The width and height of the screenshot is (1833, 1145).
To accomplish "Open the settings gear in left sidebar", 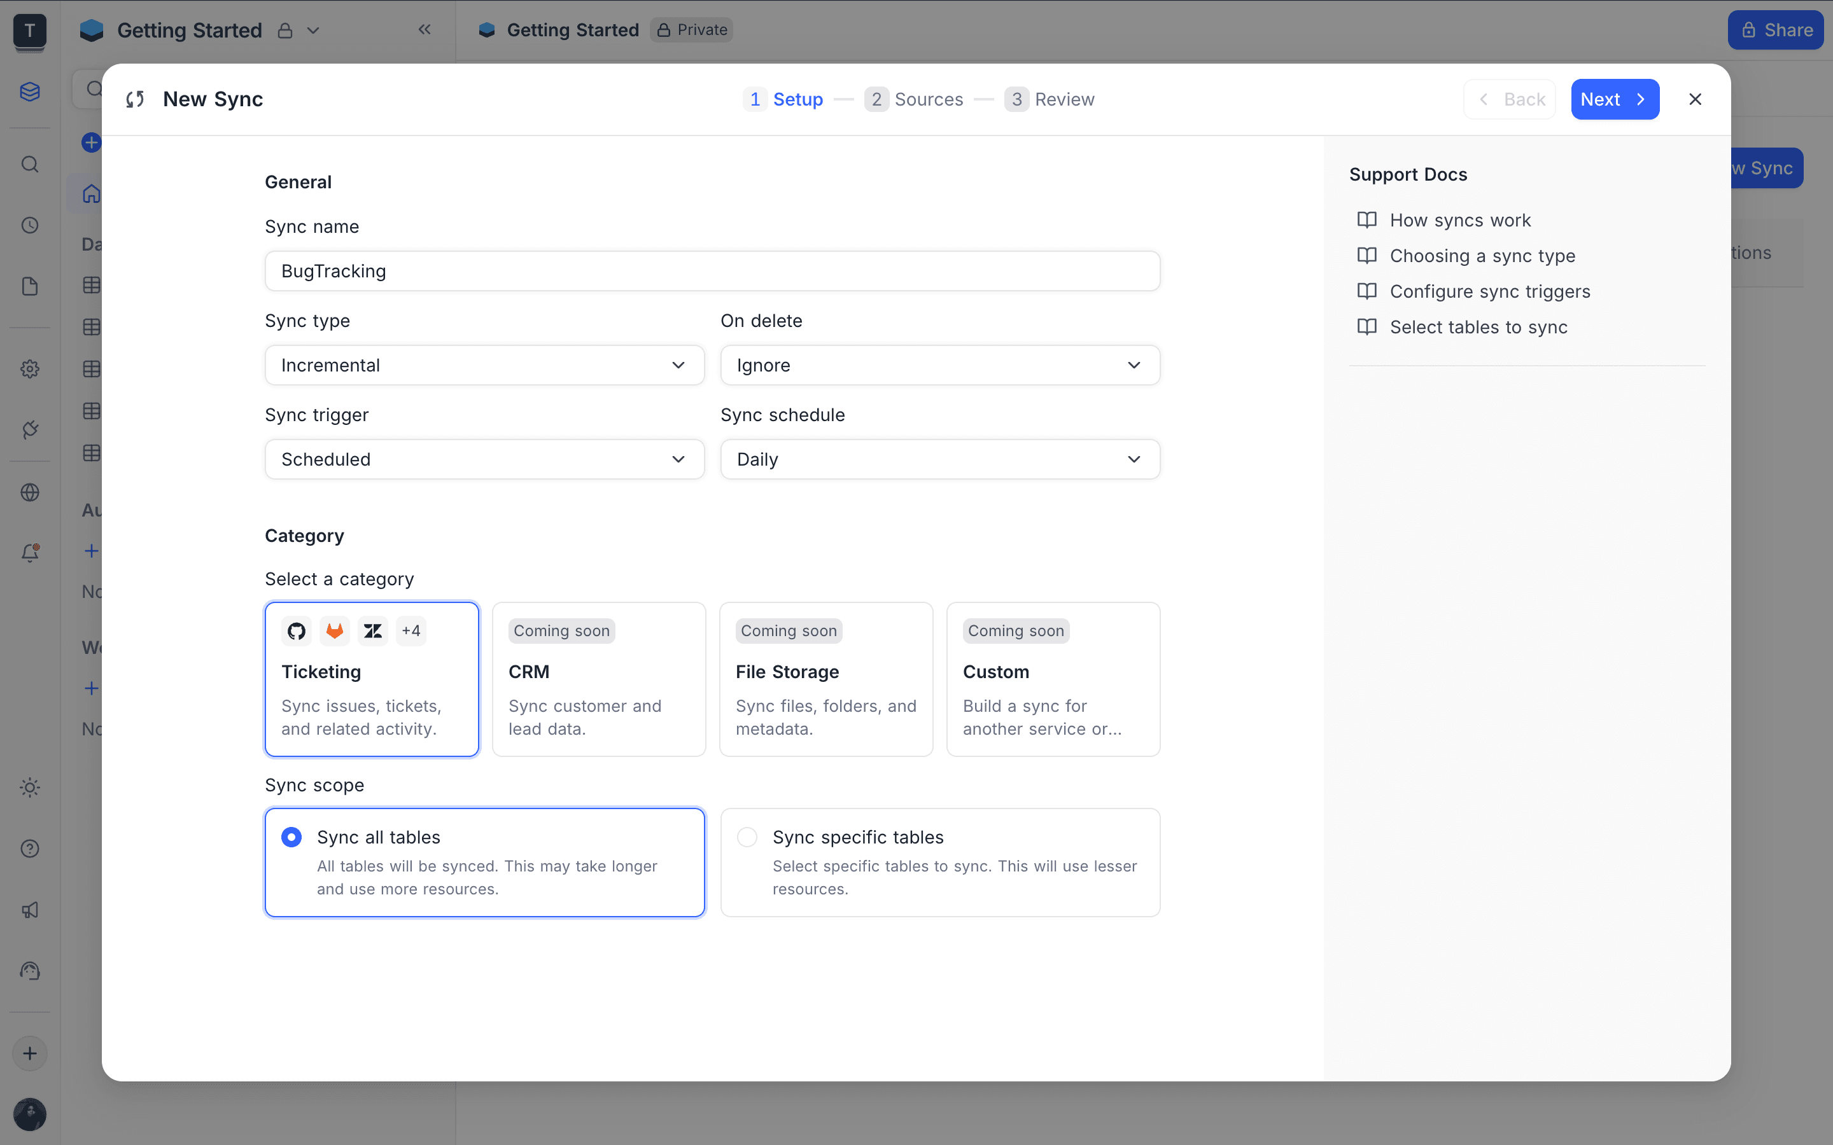I will click(x=29, y=369).
